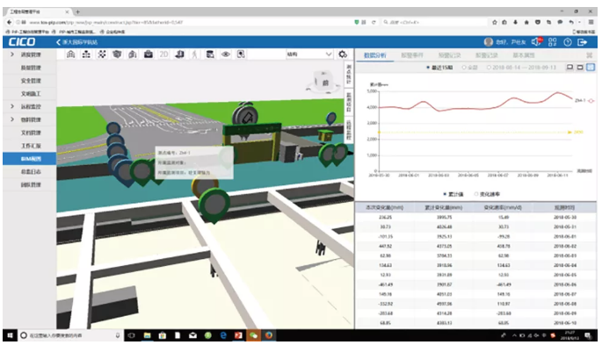Expand the 远程监控 sidebar arrow
Viewport: 602px width, 345px height.
[x=12, y=106]
